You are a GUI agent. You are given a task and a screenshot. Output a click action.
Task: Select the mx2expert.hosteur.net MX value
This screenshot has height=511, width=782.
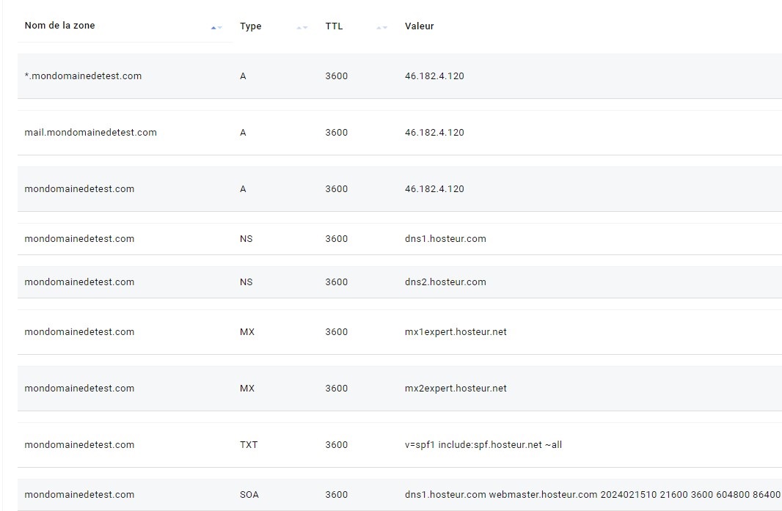(455, 388)
